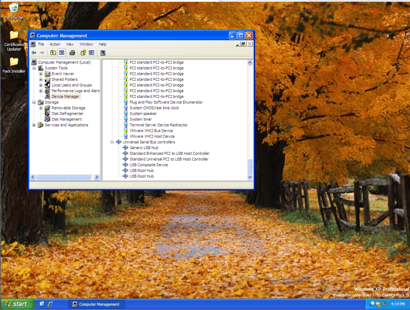Click device list scroll up arrow
The height and width of the screenshot is (310, 410).
point(250,62)
